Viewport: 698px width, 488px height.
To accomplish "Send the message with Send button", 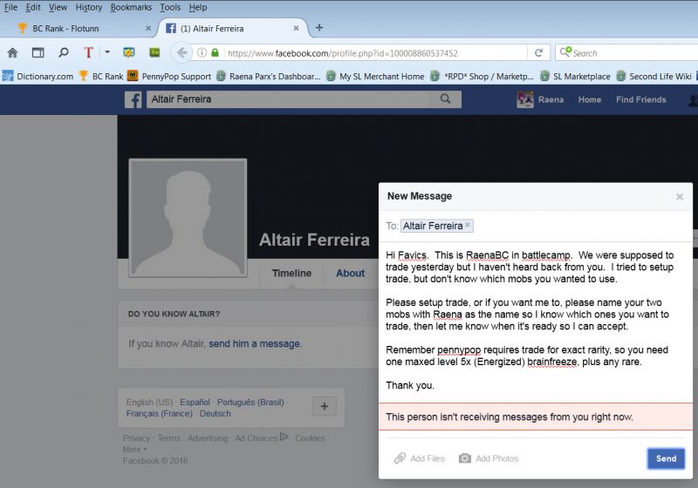I will [x=665, y=458].
